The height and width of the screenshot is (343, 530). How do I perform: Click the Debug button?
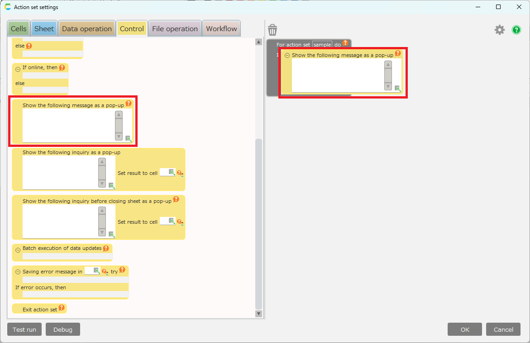click(x=63, y=329)
